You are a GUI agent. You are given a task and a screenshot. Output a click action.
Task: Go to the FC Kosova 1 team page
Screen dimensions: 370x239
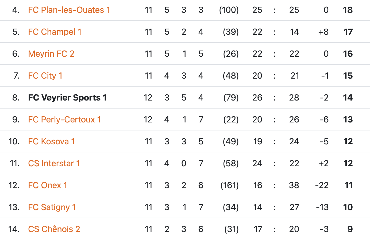(51, 142)
